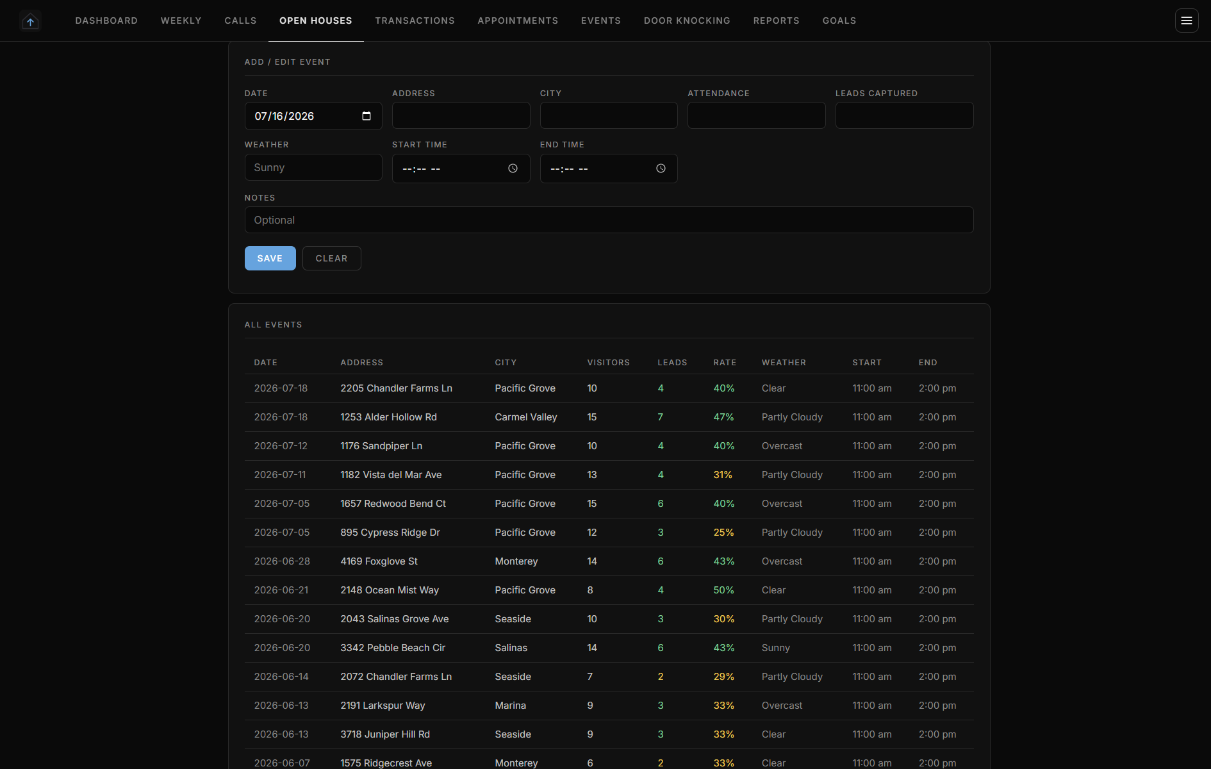Click the home logo icon

pyautogui.click(x=30, y=21)
